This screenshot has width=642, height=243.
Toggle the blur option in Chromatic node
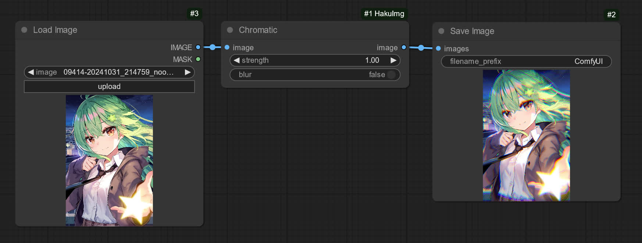pyautogui.click(x=315, y=75)
